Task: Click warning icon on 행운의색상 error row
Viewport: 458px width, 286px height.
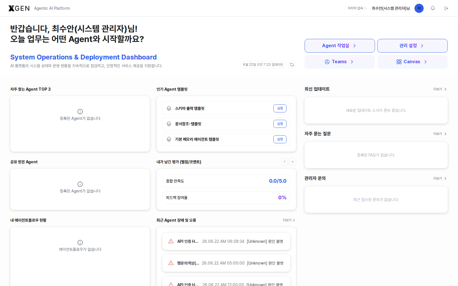Action: (171, 263)
